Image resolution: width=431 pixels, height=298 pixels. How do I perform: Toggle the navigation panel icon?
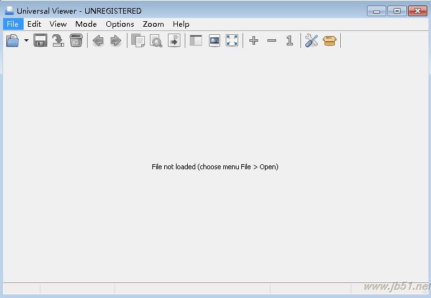click(x=196, y=40)
